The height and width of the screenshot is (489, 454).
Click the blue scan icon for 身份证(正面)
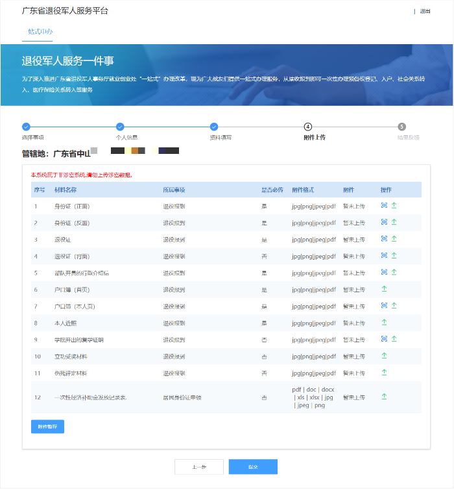pyautogui.click(x=384, y=205)
